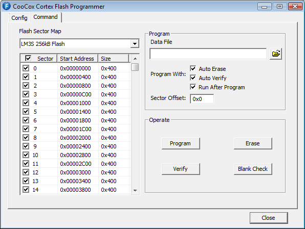Viewport: 305px width, 229px height.
Task: Click the 0x400 size in sector 0 row
Action: click(108, 68)
